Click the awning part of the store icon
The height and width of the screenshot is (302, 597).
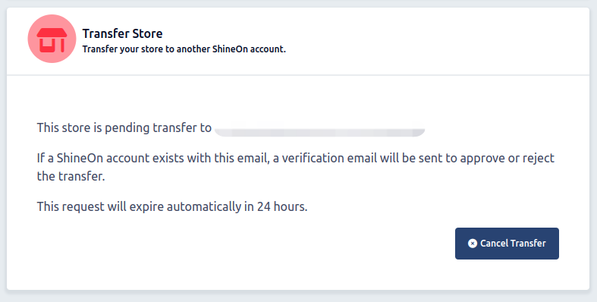coord(52,33)
